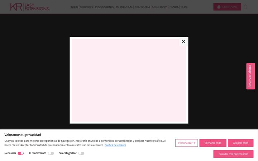The height and width of the screenshot is (161, 258).
Task: Click Guardar mis preferencias button
Action: coord(233,154)
